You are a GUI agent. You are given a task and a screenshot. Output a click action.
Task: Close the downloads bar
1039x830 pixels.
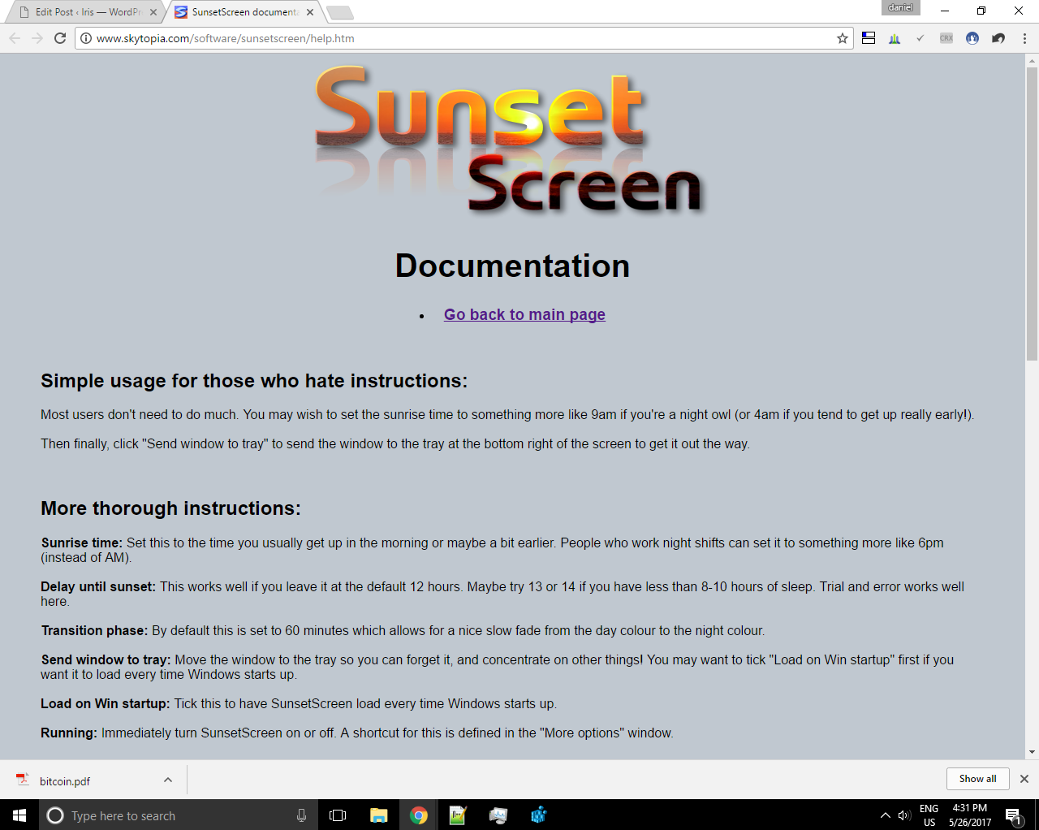pos(1024,779)
